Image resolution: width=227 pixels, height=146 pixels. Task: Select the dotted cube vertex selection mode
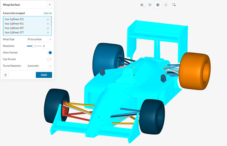(x=166, y=5)
